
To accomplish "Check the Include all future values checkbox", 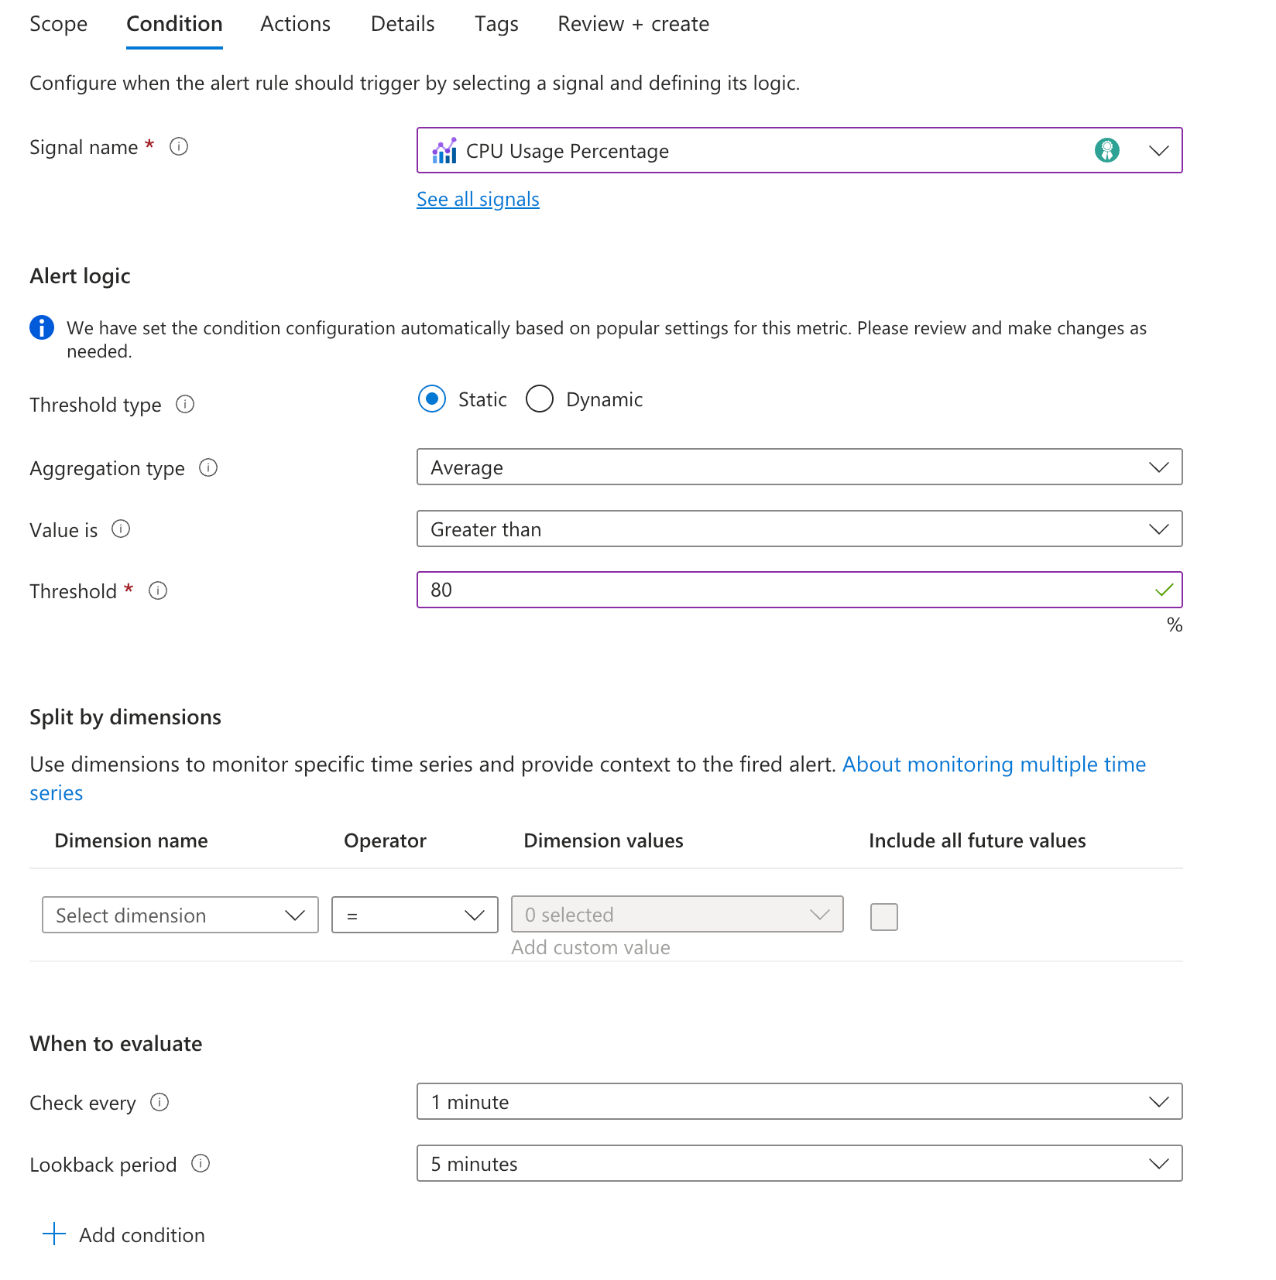I will click(x=883, y=916).
